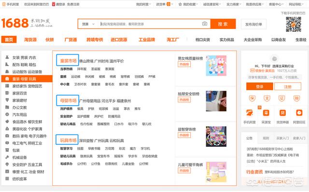Click the 美容化妆 个护家清 category icon
Screen dimensions: 309x192
point(7,129)
